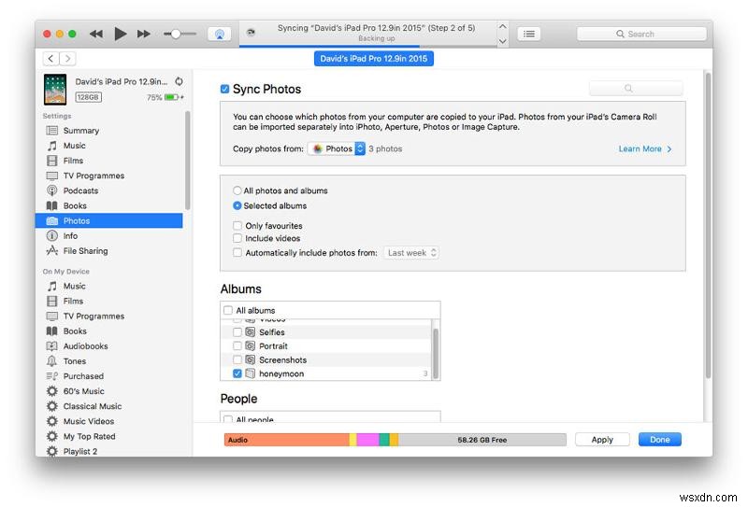Select the Selected albums radio button

pyautogui.click(x=237, y=205)
